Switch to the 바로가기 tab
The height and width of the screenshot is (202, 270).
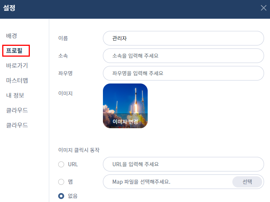pyautogui.click(x=17, y=66)
